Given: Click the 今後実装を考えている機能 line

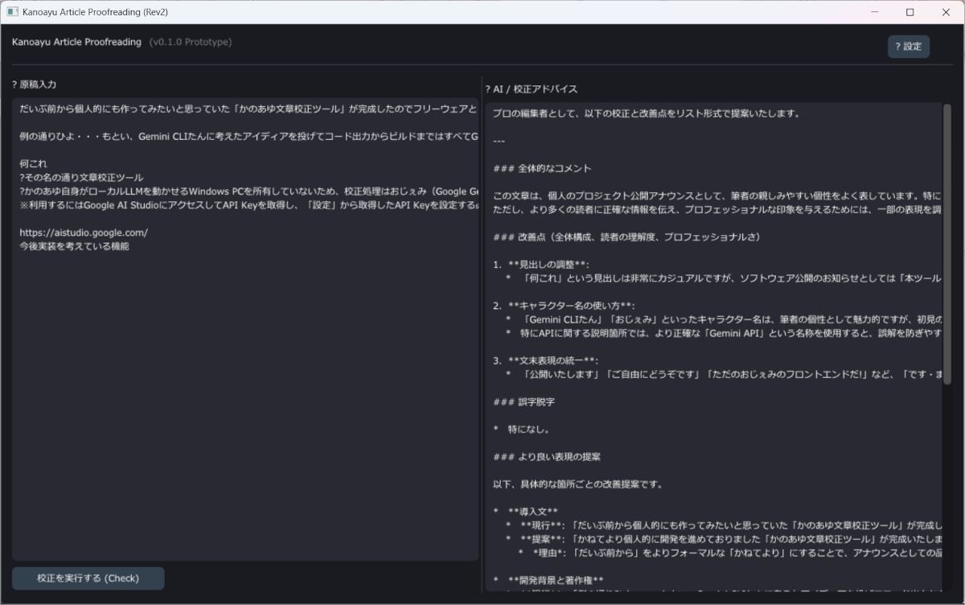Looking at the screenshot, I should click(74, 246).
